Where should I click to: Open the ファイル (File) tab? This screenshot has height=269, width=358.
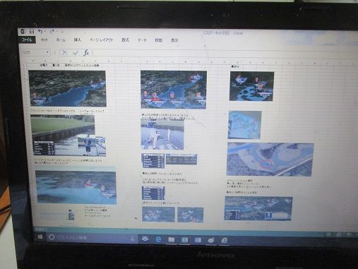[x=27, y=40]
